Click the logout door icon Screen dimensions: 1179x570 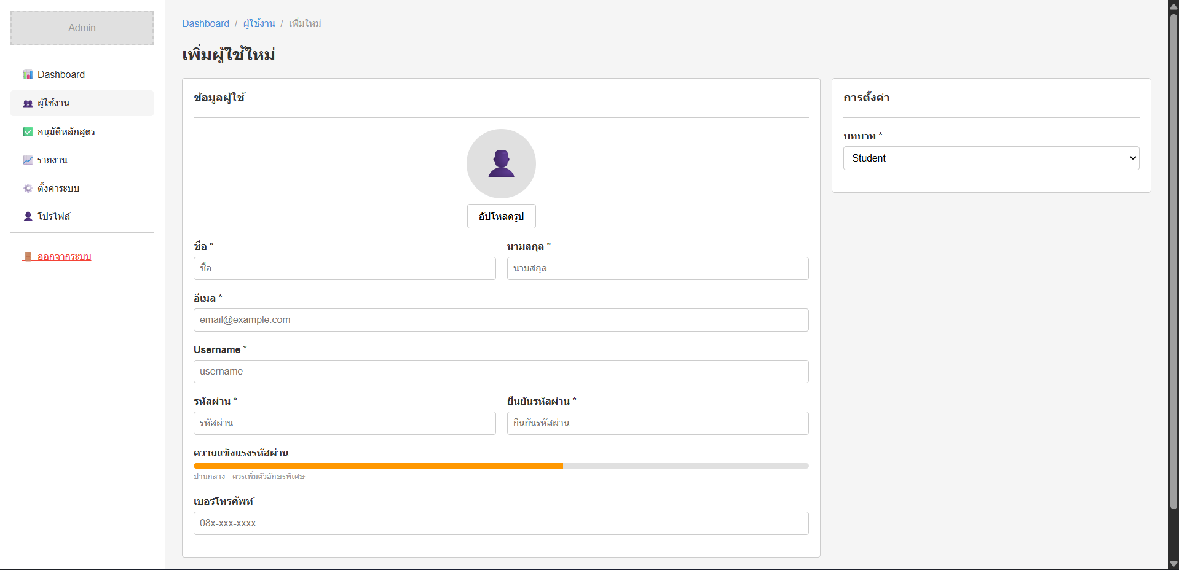[28, 257]
